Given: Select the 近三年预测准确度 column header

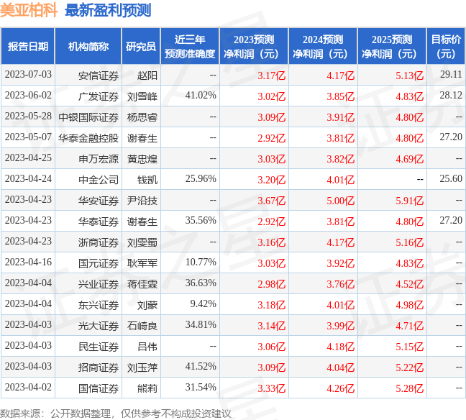Looking at the screenshot, I should 190,46.
